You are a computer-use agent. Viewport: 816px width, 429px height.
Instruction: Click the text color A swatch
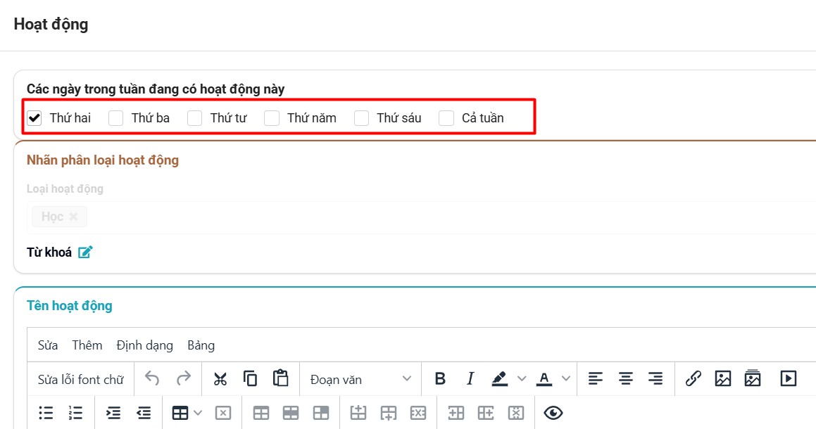[x=544, y=379]
